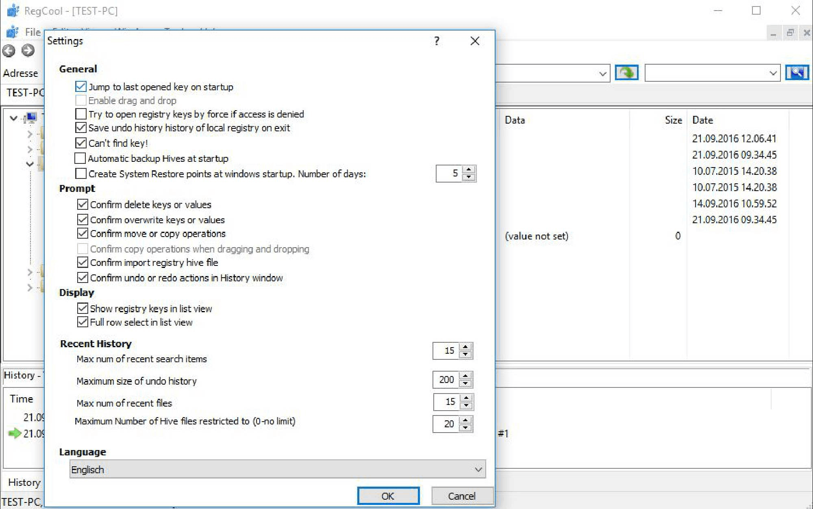Screen dimensions: 813x509
Task: Decrease max recent search items
Action: (x=465, y=355)
